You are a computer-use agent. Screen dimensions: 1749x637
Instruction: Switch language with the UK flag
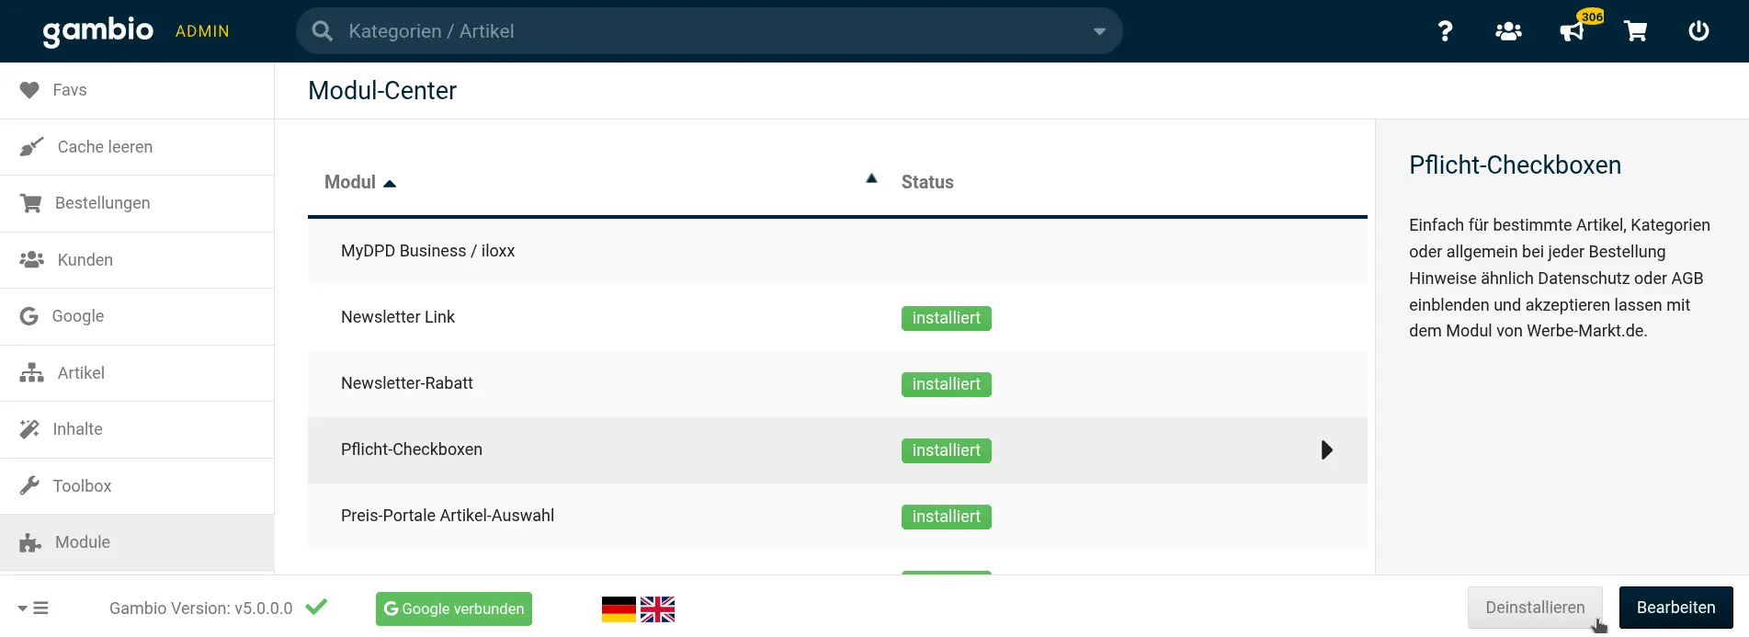click(x=657, y=609)
